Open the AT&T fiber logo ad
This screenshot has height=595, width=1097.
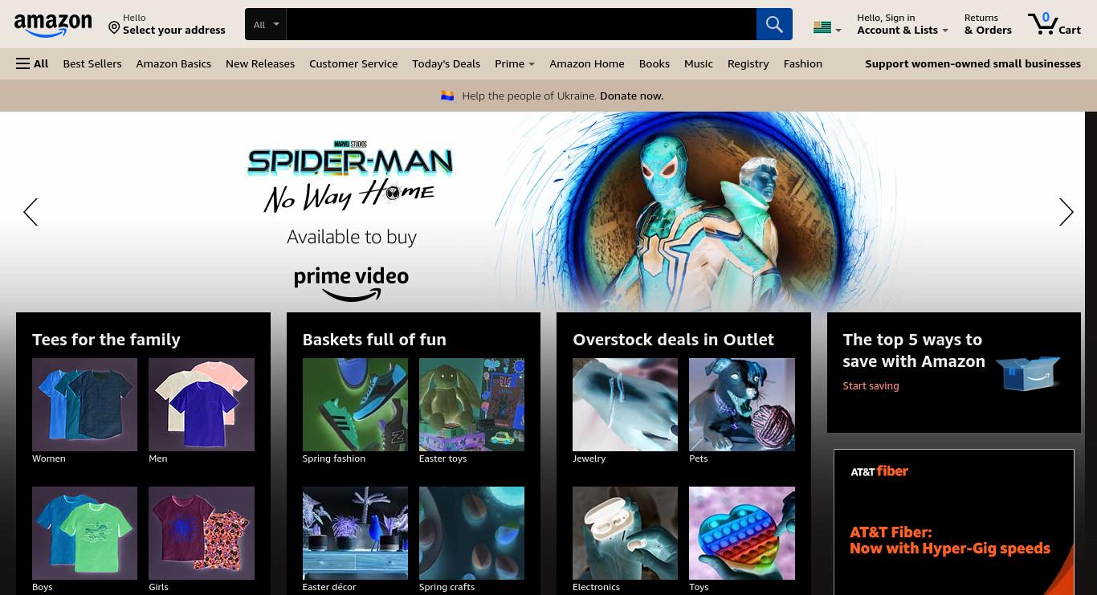879,471
